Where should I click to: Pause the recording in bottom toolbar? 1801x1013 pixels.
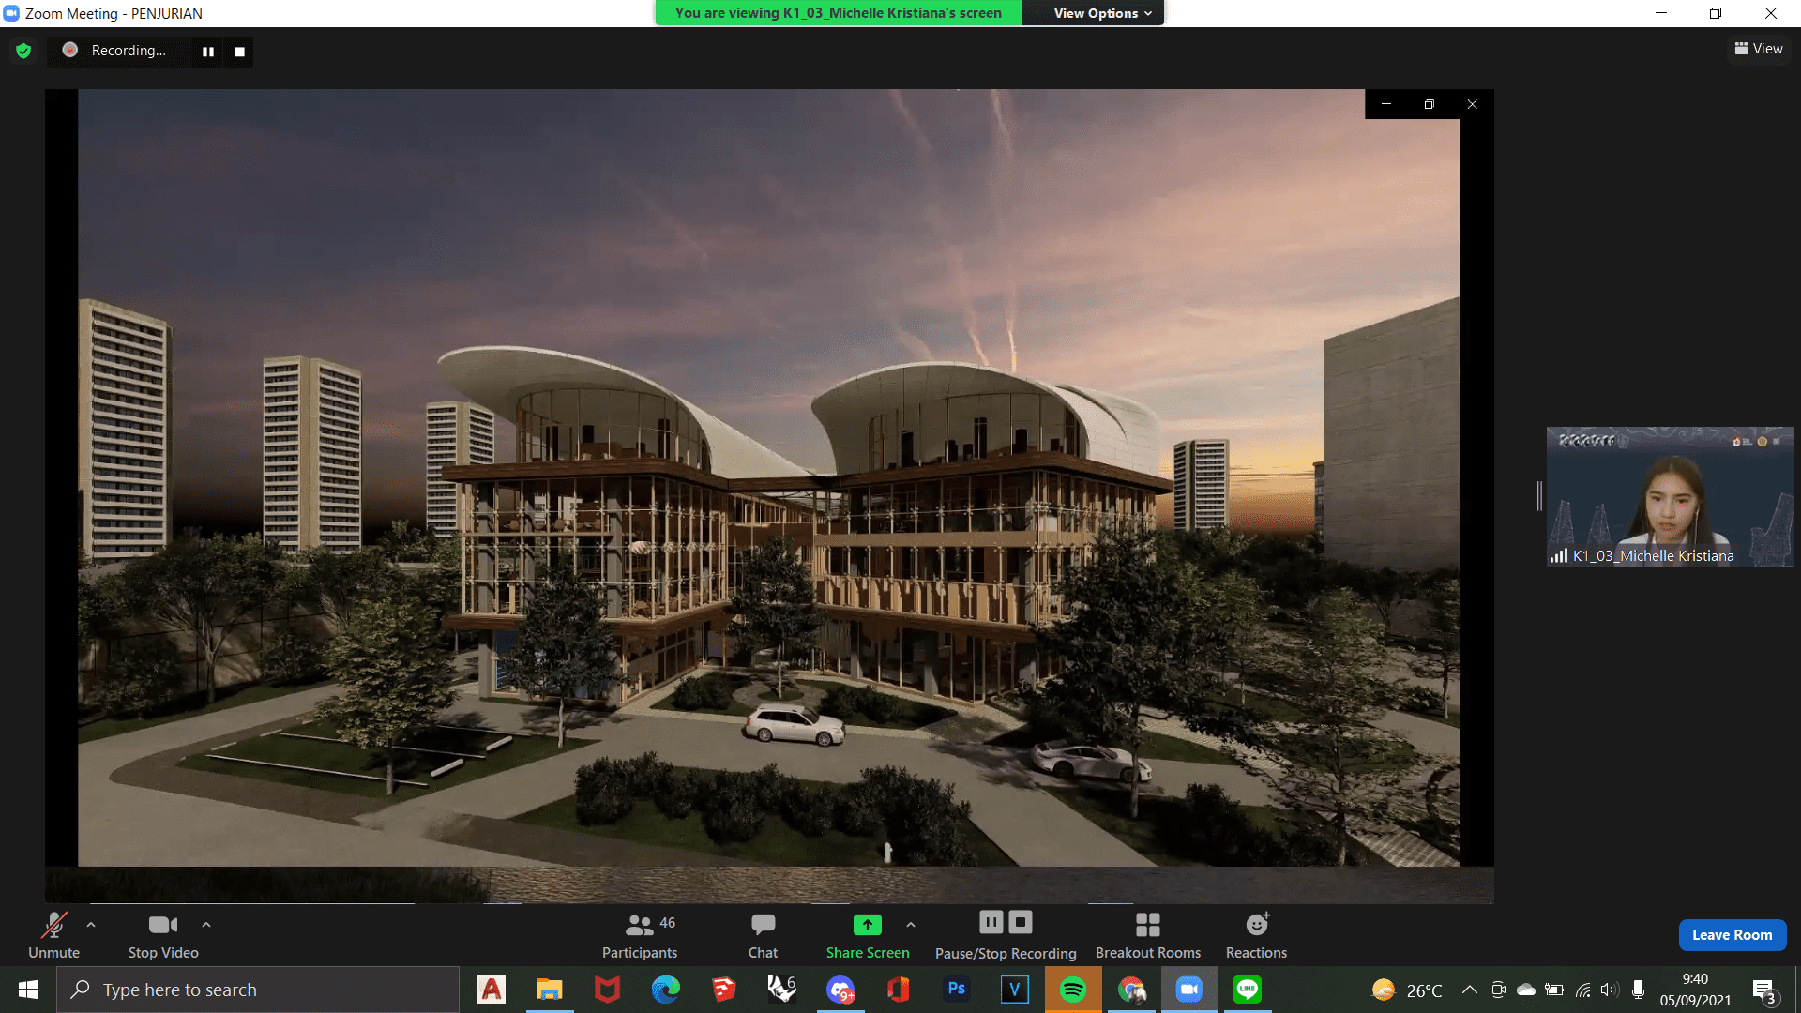[x=991, y=922]
